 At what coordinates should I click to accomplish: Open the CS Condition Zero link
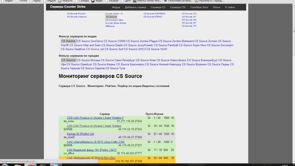pyautogui.click(x=114, y=20)
